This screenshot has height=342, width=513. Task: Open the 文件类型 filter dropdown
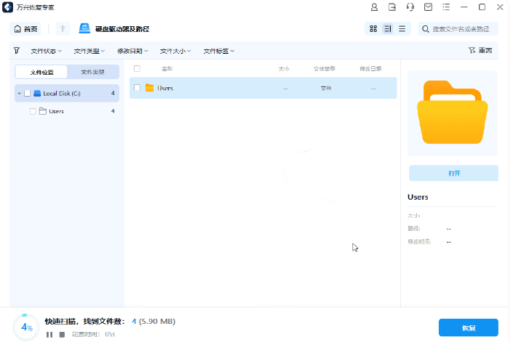[89, 51]
